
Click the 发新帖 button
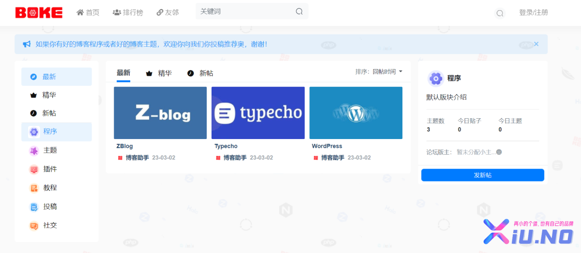[x=483, y=175]
